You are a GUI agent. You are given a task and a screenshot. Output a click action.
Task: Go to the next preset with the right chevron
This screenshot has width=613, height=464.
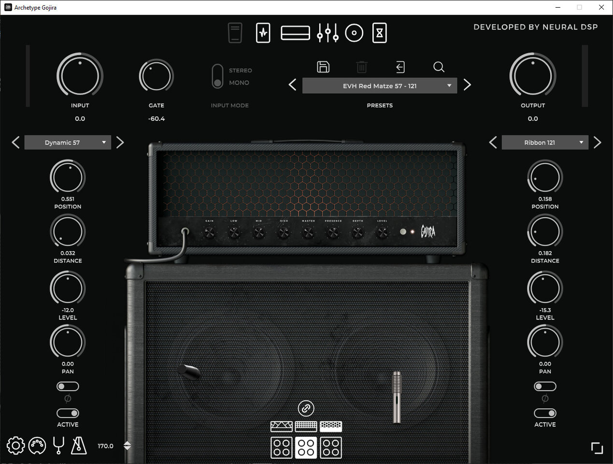pyautogui.click(x=467, y=85)
